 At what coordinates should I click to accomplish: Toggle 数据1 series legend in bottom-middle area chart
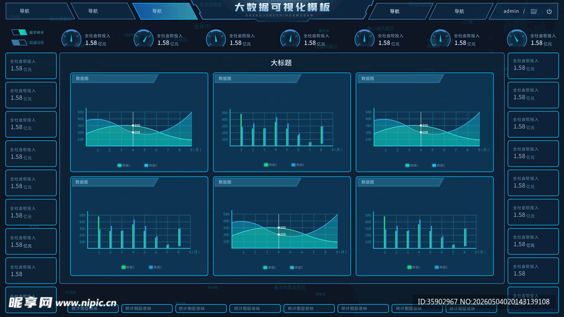point(265,267)
